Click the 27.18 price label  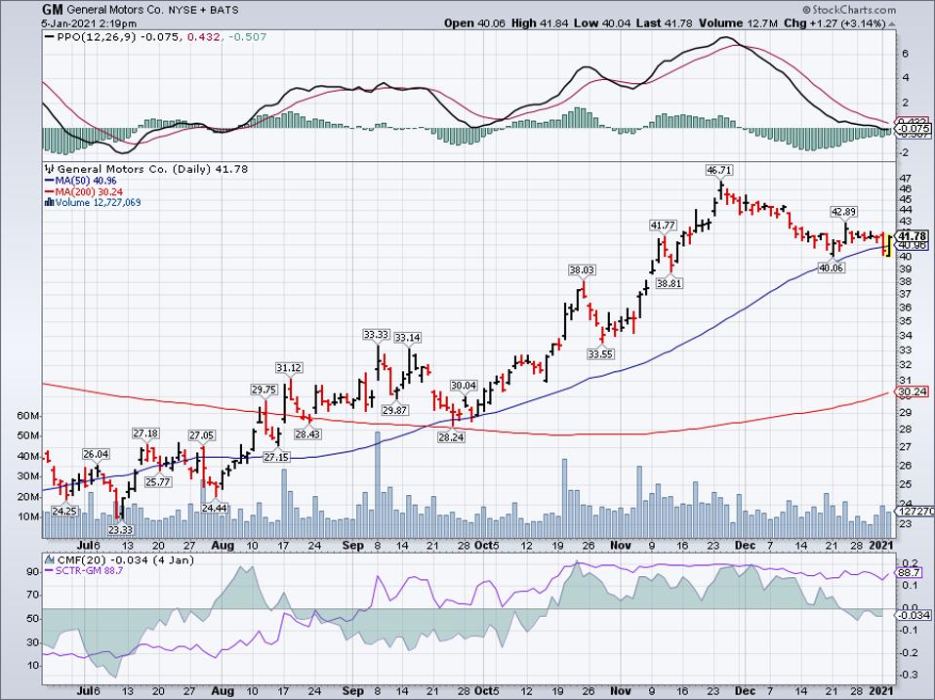tap(145, 433)
